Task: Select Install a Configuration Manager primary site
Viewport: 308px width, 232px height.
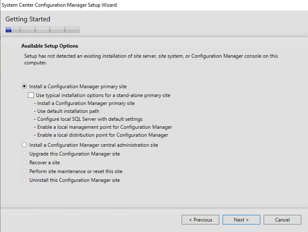Action: [x=24, y=87]
